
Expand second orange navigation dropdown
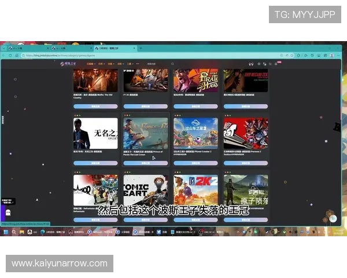[102, 64]
